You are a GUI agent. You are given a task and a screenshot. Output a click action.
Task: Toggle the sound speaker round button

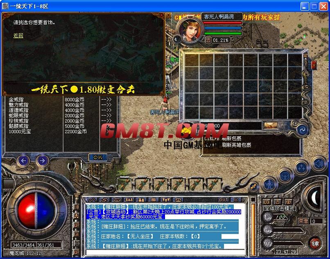[319, 164]
